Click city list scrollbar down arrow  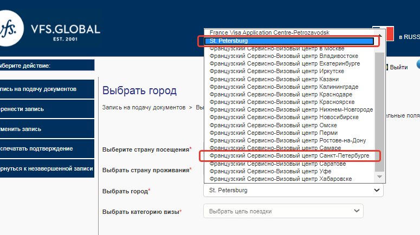379,177
